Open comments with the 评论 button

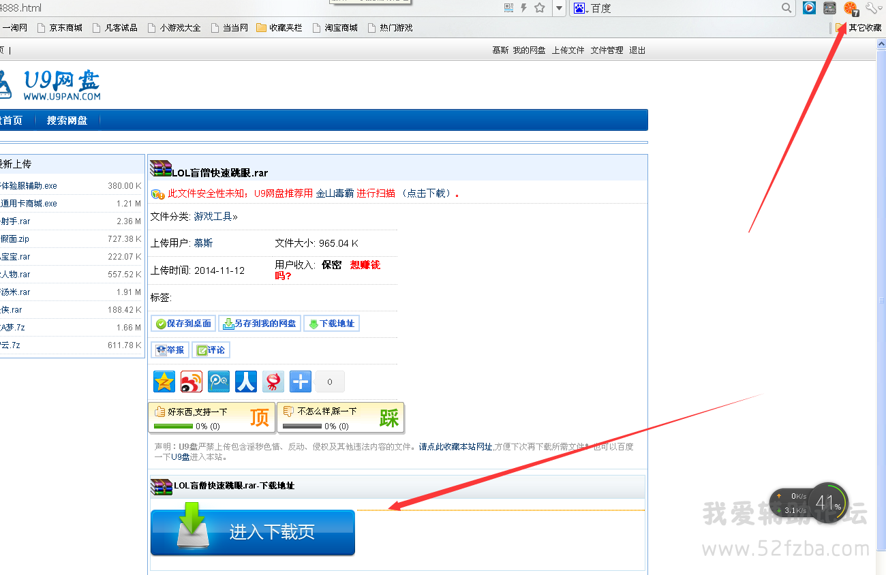(211, 350)
